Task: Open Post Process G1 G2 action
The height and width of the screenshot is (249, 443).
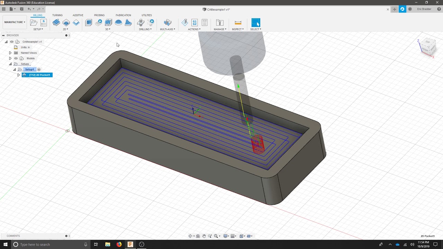Action: pos(195,23)
